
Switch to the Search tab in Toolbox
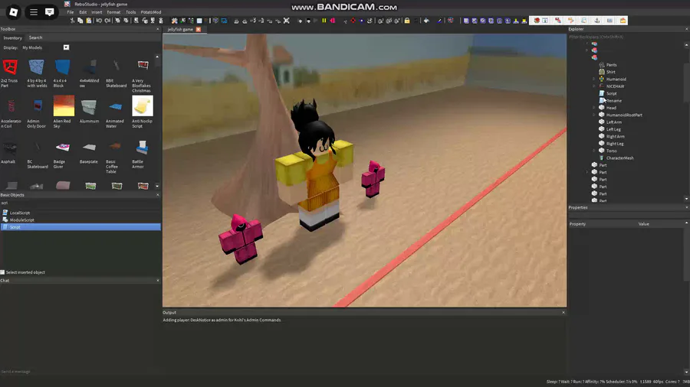click(35, 37)
